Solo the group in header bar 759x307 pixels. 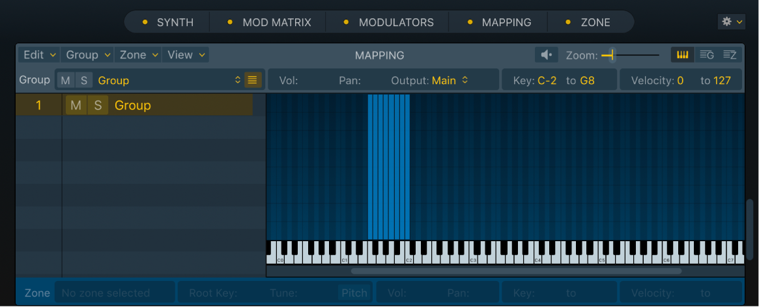[83, 81]
